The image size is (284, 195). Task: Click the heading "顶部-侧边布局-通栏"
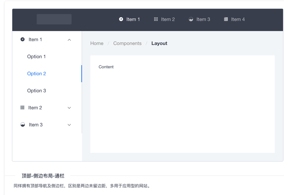pos(43,176)
